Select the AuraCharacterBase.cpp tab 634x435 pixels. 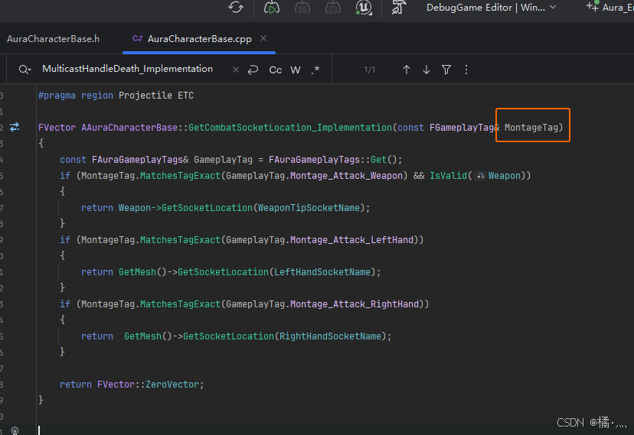[x=199, y=39]
